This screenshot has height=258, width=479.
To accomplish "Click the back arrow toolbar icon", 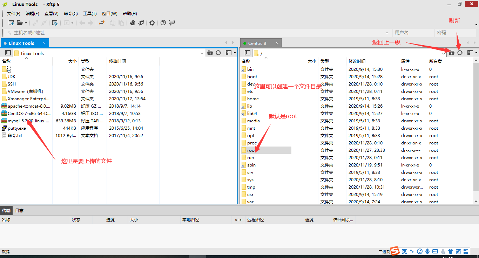I will 82,23.
